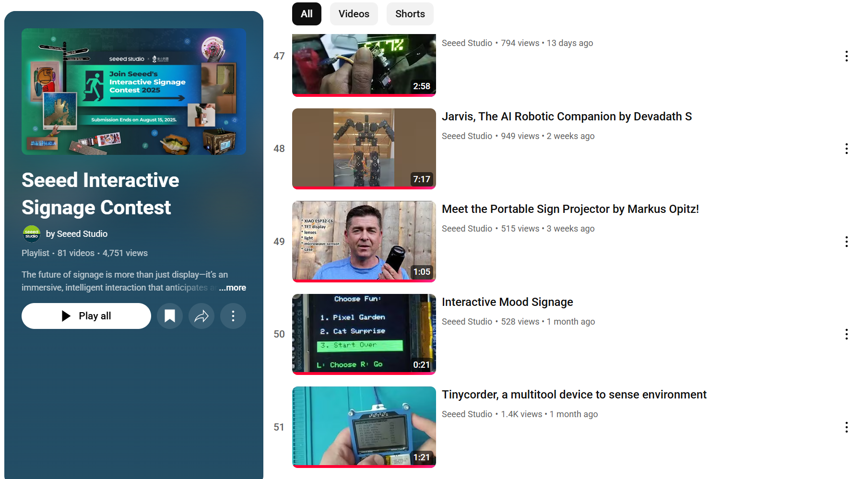Screen dimensions: 863x479
Task: Click the Portable Sign Projector thumbnail
Action: pyautogui.click(x=364, y=241)
